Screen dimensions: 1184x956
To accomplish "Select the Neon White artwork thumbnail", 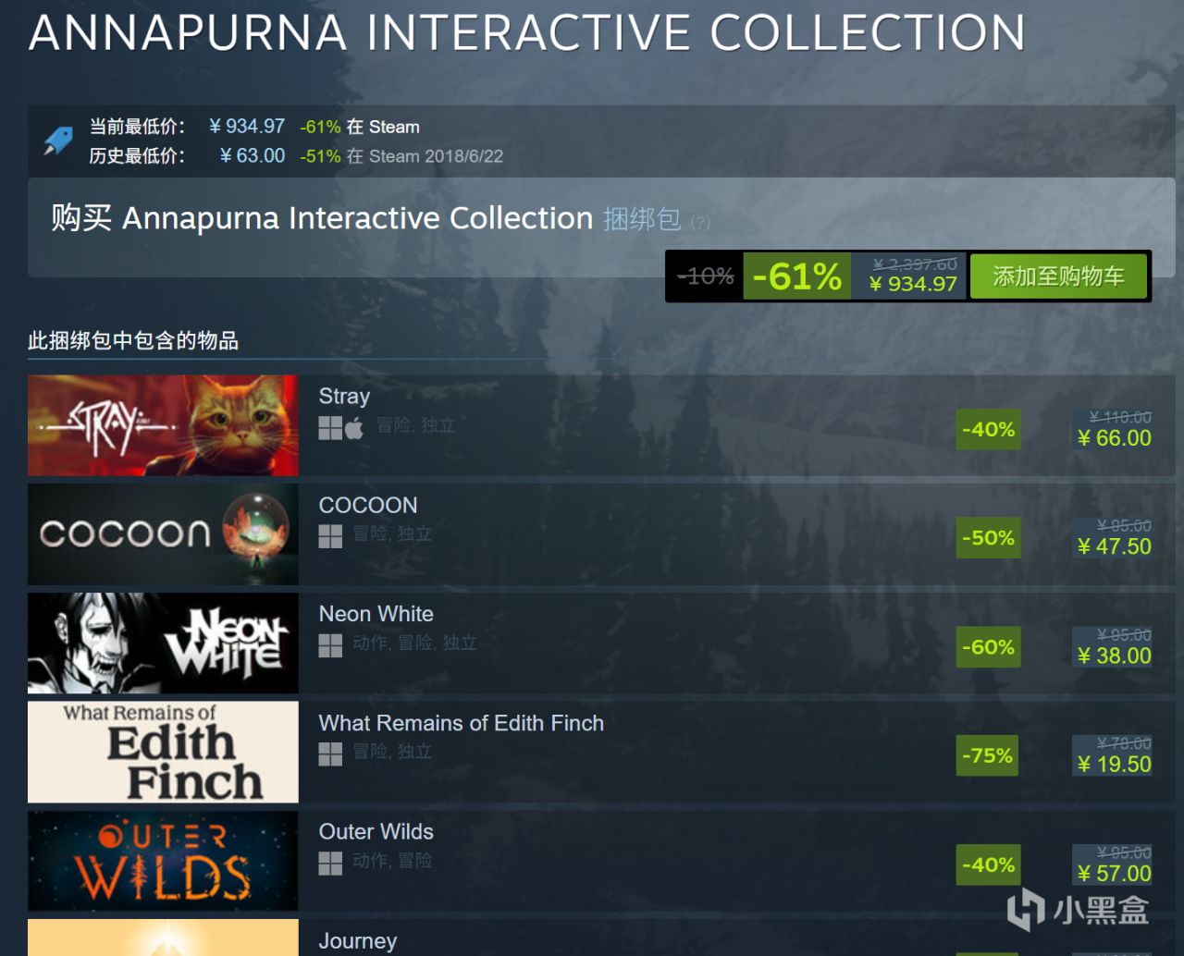I will click(163, 643).
